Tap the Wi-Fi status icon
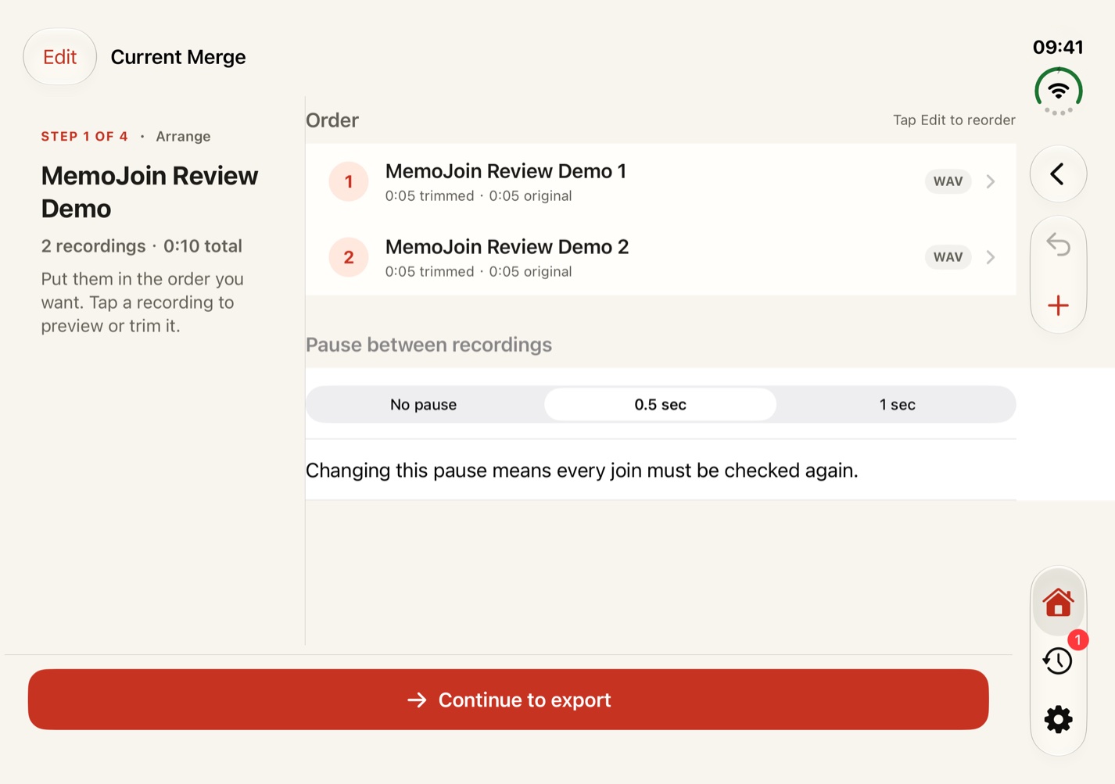This screenshot has height=784, width=1115. pos(1058,91)
